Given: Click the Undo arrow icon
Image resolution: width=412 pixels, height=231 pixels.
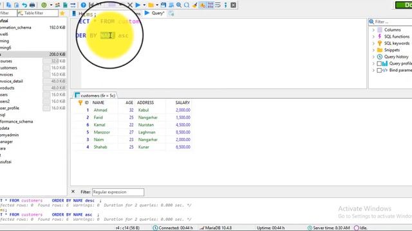Looking at the screenshot, I should coord(24,5).
